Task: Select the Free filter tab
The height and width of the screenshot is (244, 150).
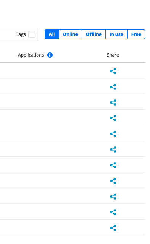Action: pos(136,34)
